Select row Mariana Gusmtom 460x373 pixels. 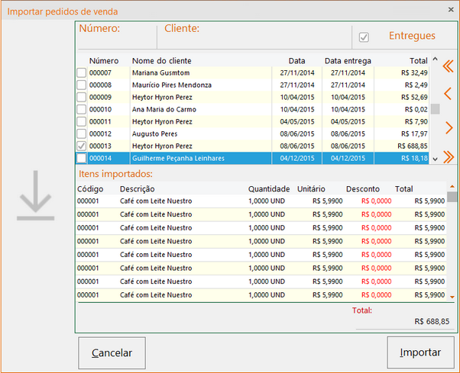[x=252, y=72]
